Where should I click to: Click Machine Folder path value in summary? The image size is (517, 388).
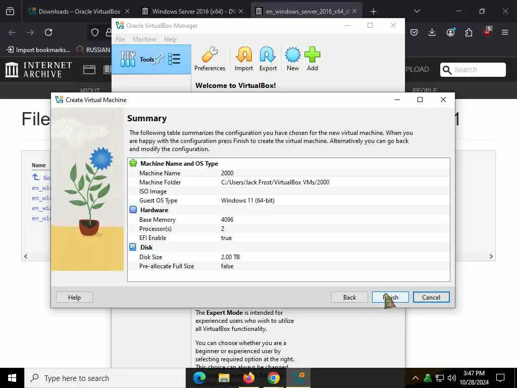(275, 182)
